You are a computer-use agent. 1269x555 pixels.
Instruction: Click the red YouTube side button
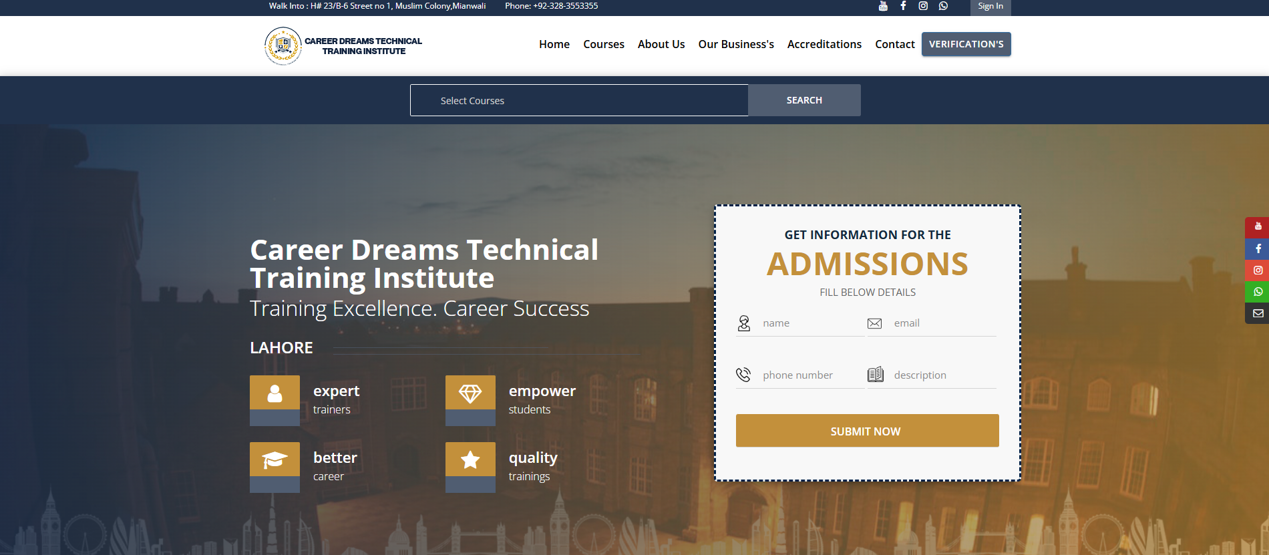(1258, 227)
